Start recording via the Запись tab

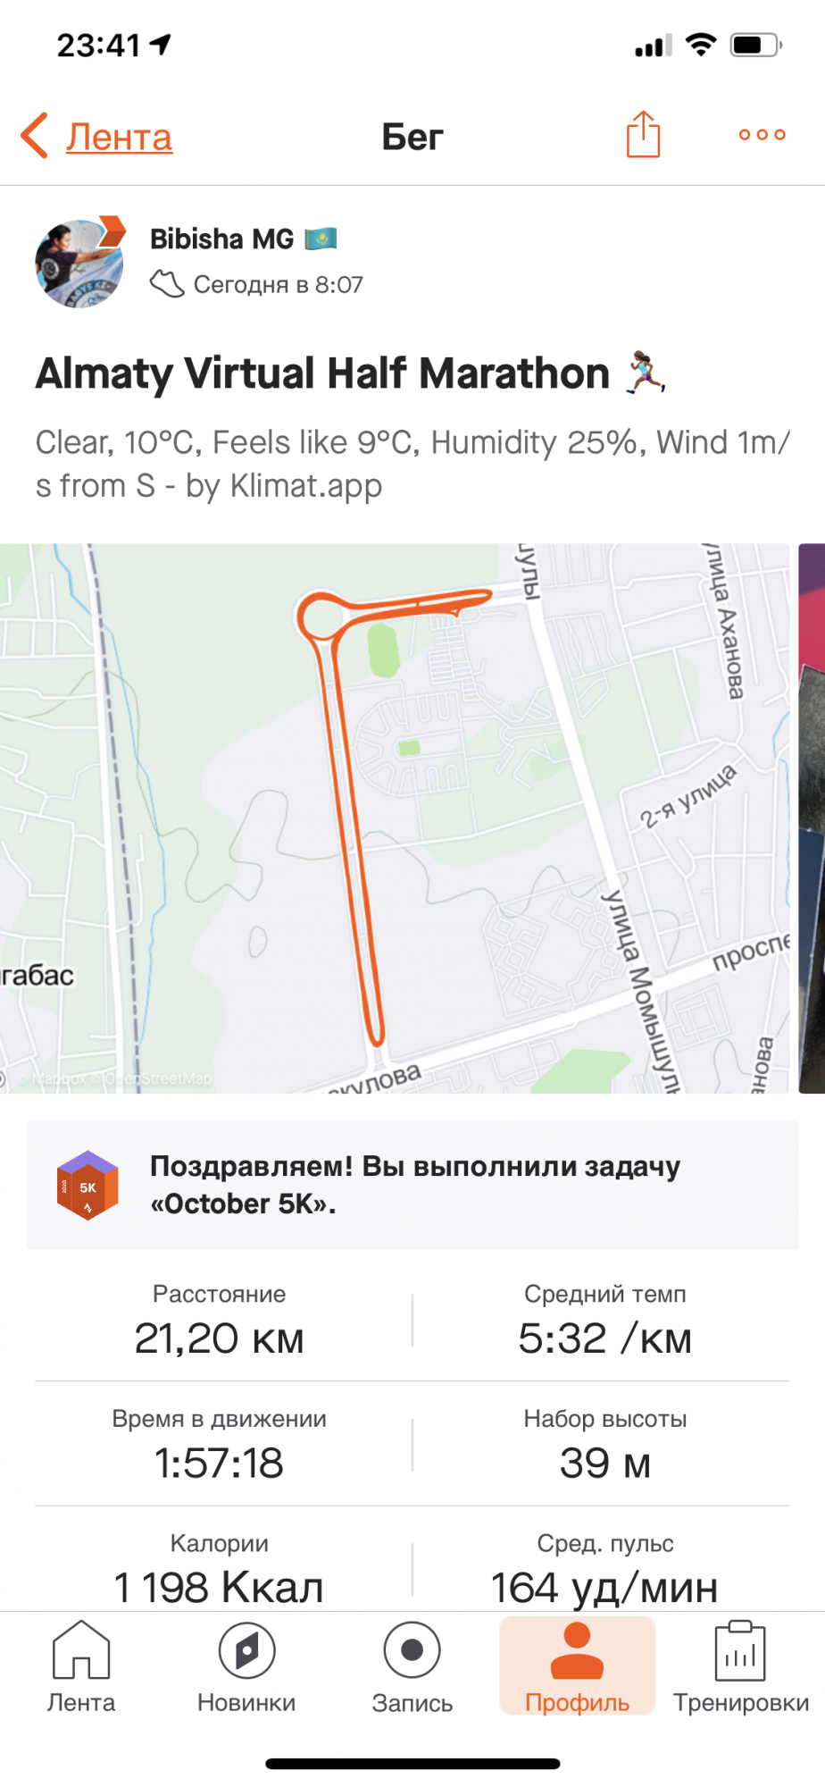412,1667
